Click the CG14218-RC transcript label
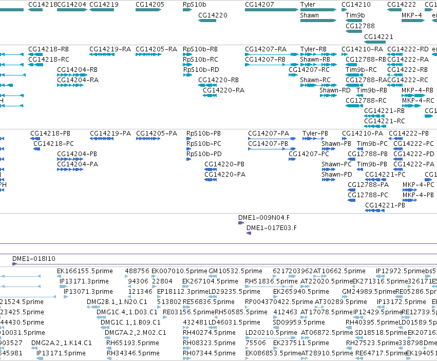 pyautogui.click(x=49, y=60)
